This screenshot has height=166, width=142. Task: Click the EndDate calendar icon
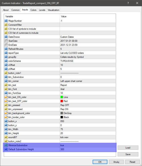(x=6, y=45)
